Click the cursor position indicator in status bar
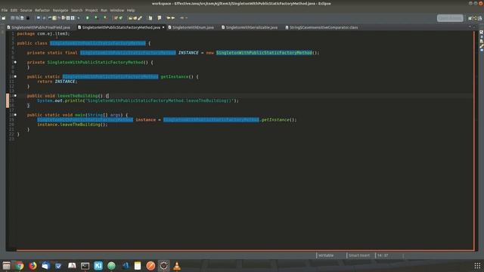 (383, 255)
